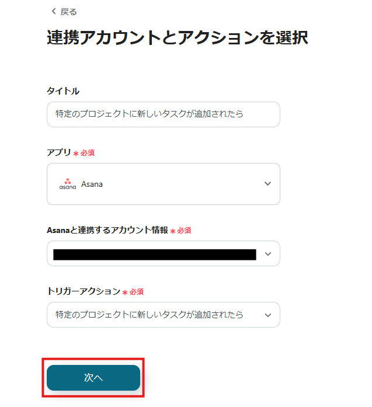
Task: Click the red asterisk beside トリガーアクション
Action: tap(125, 291)
